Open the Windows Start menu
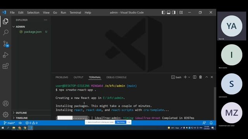Screen dimensions: 248x139 point(3,128)
